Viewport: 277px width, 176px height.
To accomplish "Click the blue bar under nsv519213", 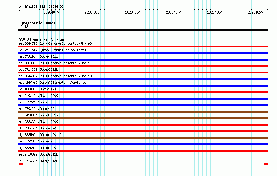I will 143,99.
